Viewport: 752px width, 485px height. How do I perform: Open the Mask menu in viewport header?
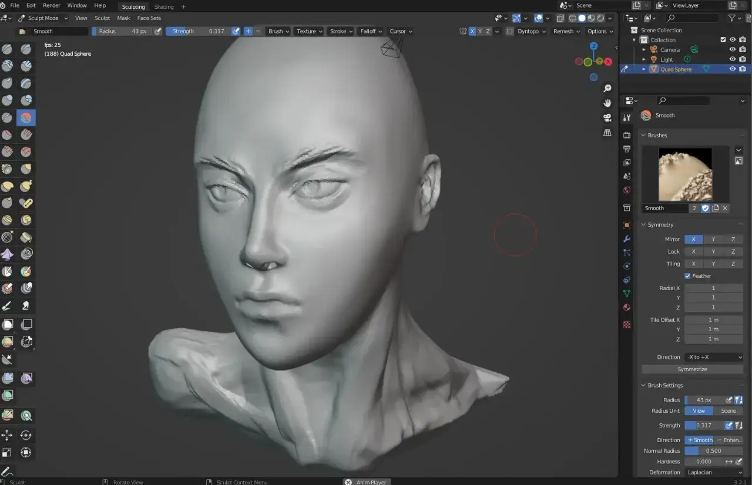click(123, 18)
